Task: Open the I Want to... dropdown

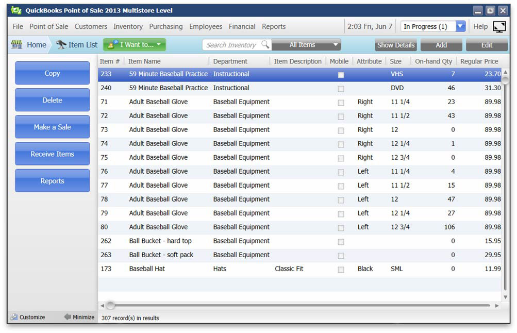Action: [135, 45]
